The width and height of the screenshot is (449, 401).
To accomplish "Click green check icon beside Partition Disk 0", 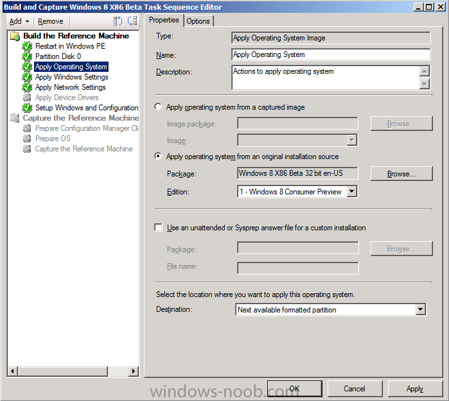I will click(27, 56).
